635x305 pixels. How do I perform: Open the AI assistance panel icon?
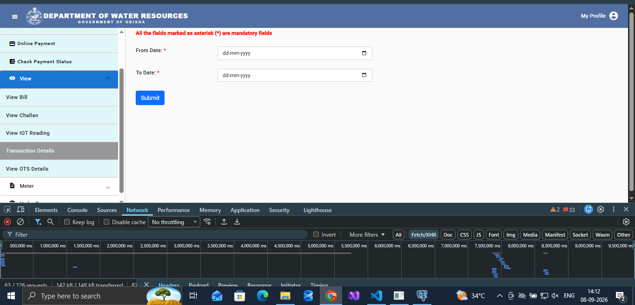(x=589, y=209)
